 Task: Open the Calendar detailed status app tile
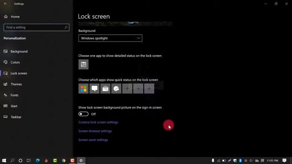[83, 64]
